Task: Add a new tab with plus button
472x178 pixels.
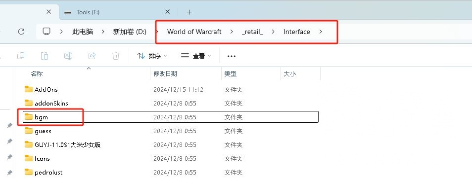Action: tap(189, 12)
